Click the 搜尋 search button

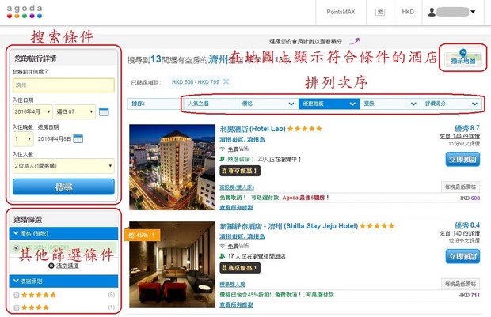(63, 187)
